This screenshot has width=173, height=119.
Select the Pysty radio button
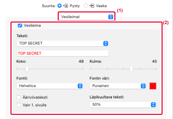point(60,6)
